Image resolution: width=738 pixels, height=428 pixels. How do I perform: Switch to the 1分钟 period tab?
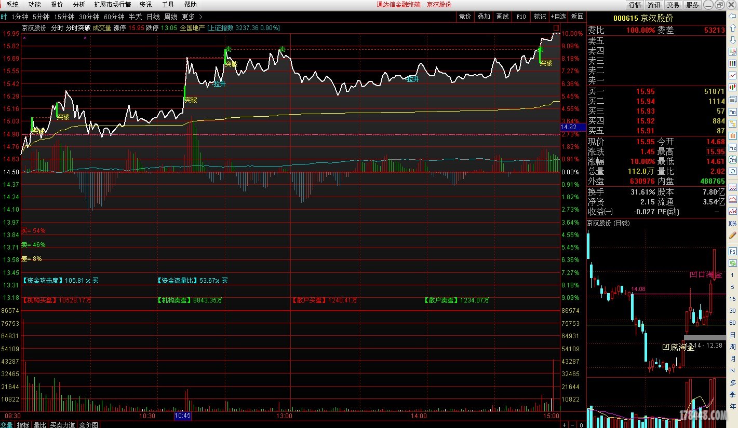coord(20,17)
